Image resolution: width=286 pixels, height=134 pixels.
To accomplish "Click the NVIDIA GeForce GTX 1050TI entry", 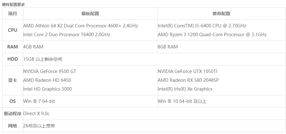I will click(187, 71).
